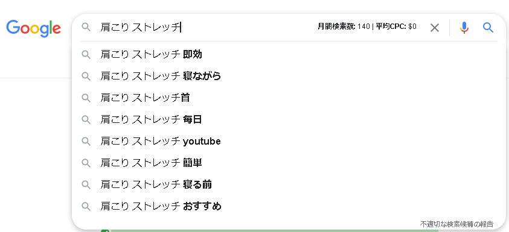Choose suggestion 肩こり ストレッチ 寝る前
This screenshot has width=509, height=232.
(x=289, y=184)
